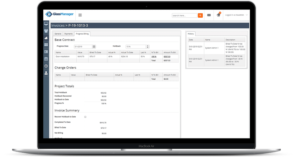Click the GlassManager logo
The image size is (293, 157).
(60, 14)
